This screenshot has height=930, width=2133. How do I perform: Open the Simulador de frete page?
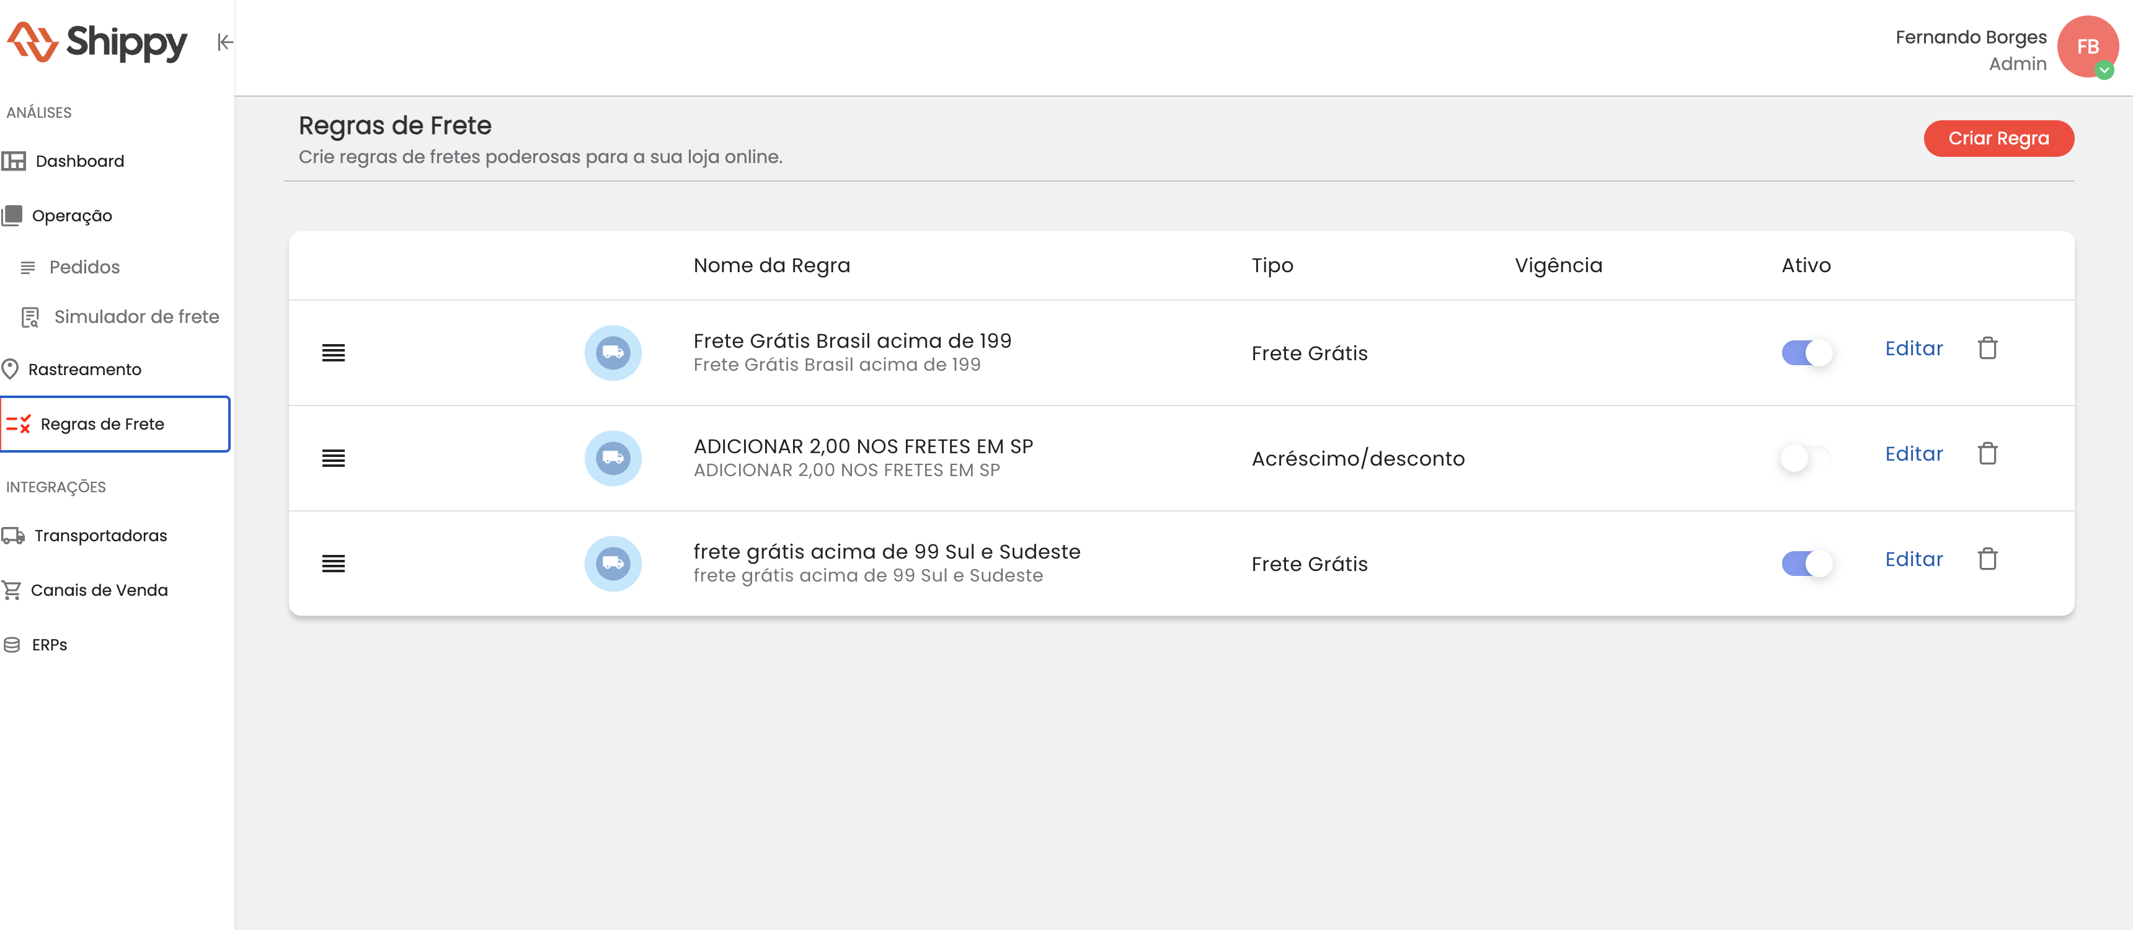136,317
